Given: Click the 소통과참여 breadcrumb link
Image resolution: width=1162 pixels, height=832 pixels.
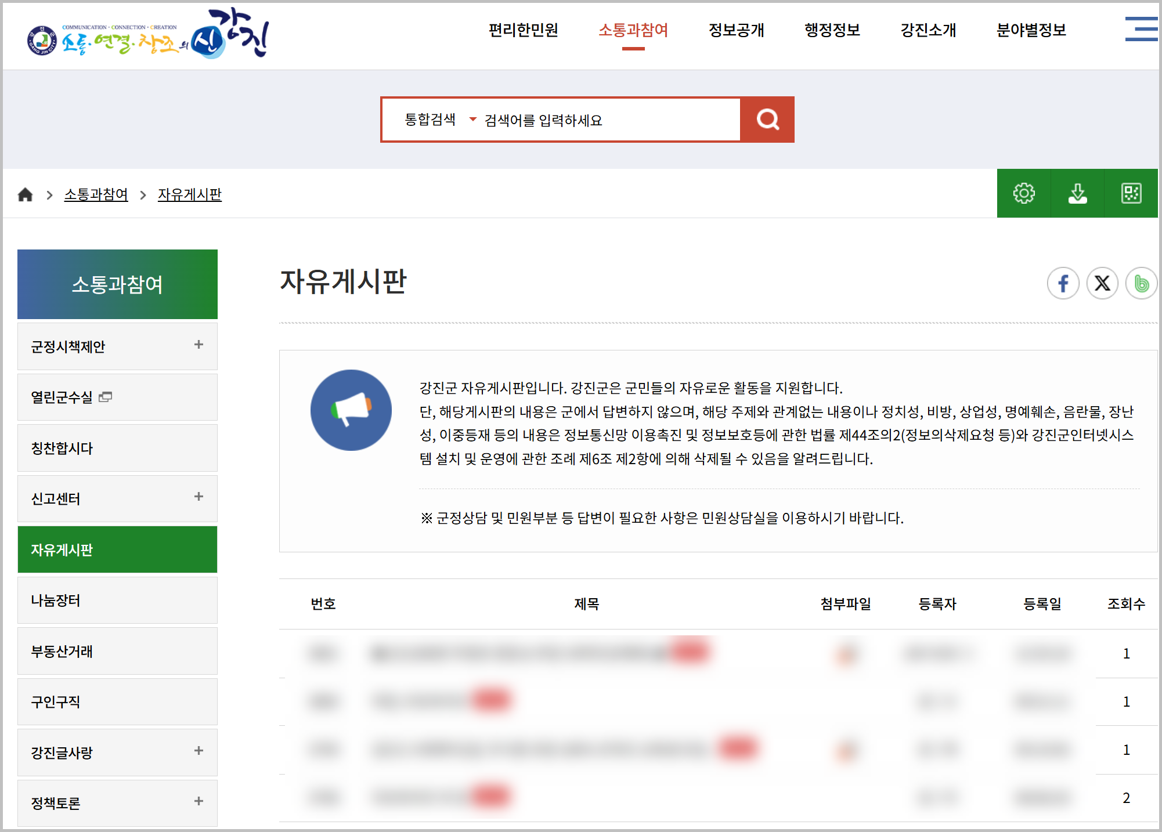Looking at the screenshot, I should coord(96,195).
